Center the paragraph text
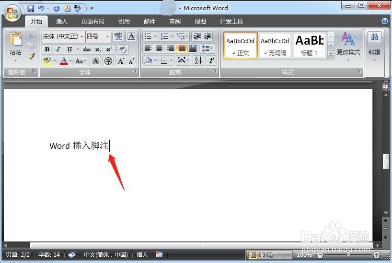 point(159,48)
